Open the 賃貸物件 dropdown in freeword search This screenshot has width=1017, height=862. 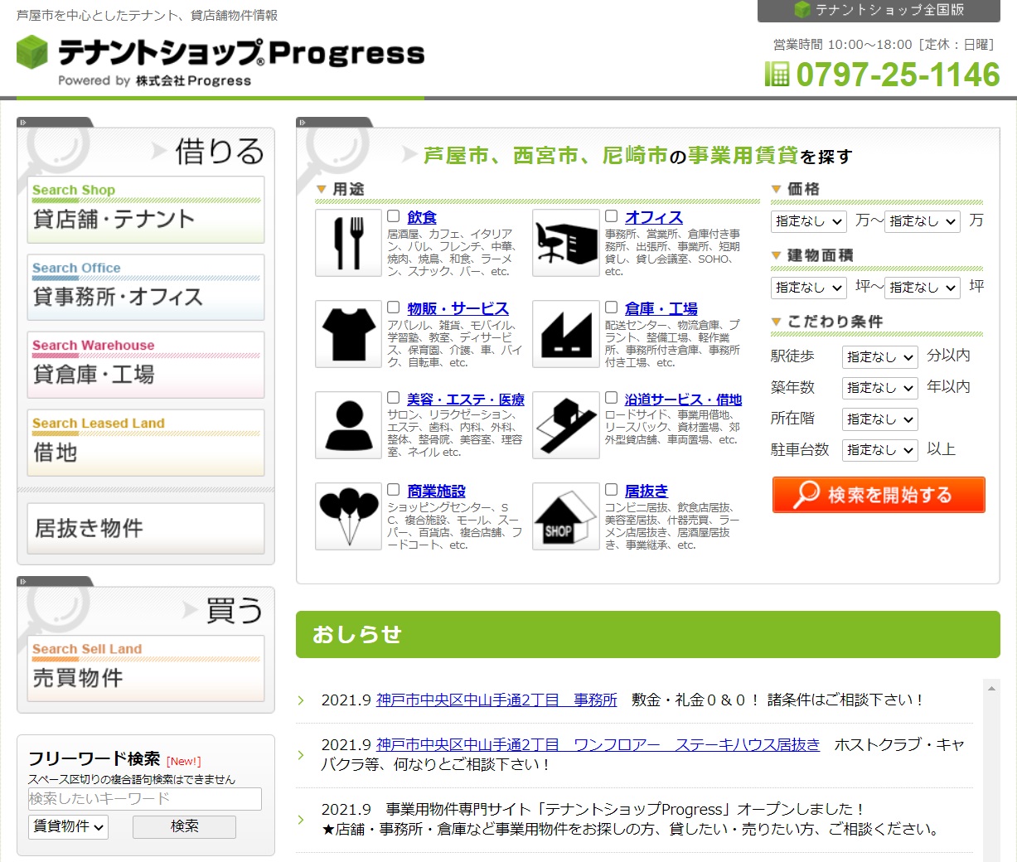69,826
